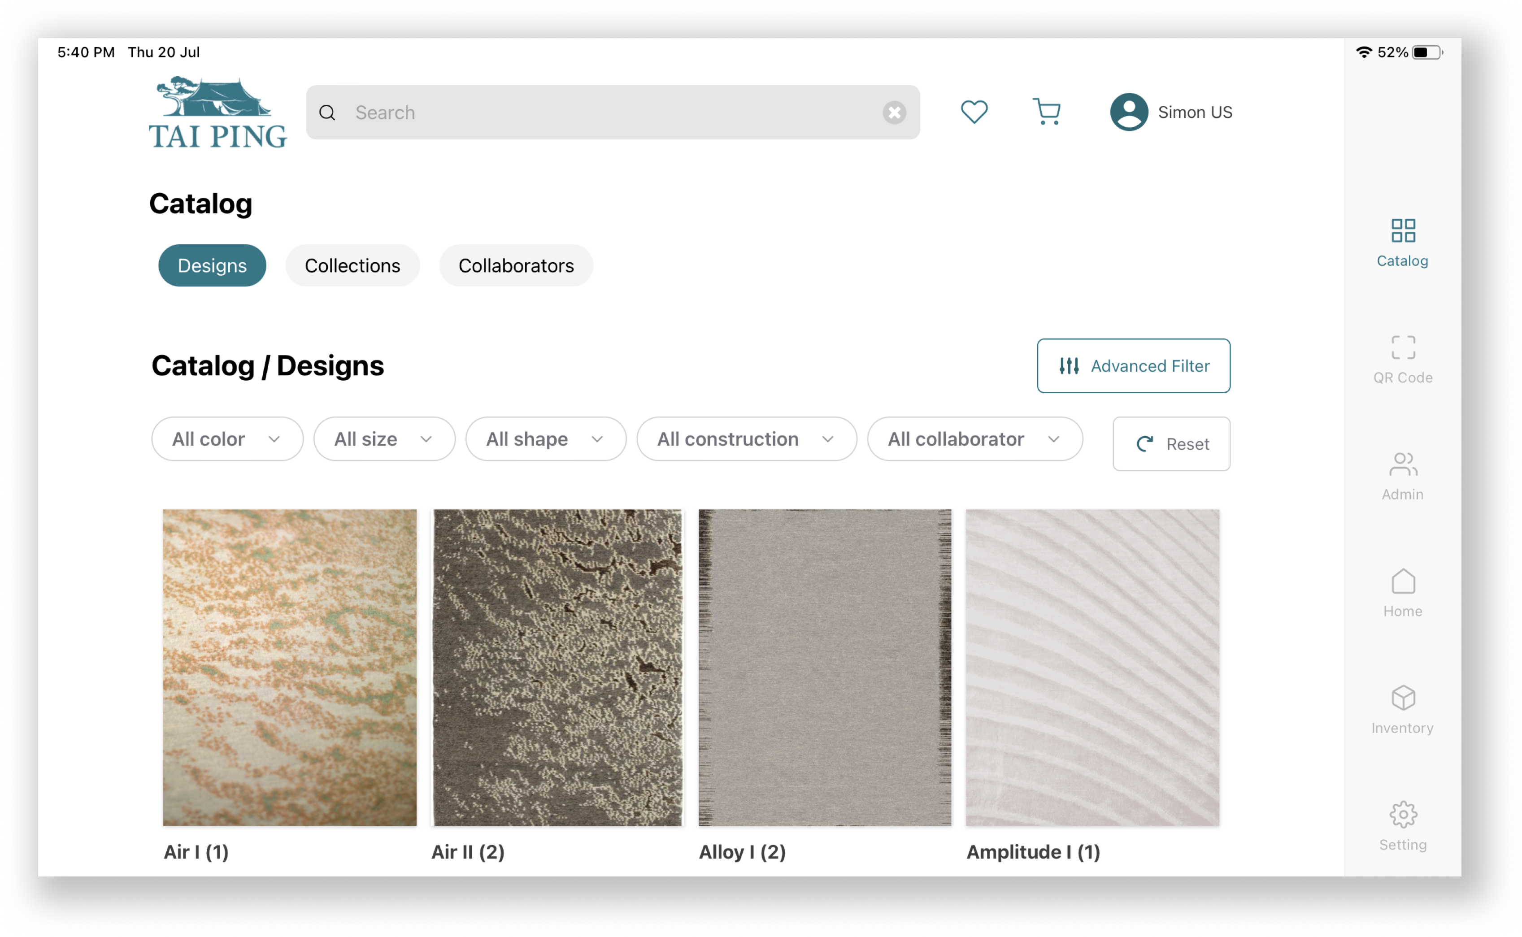1522x937 pixels.
Task: Click the Simon US username
Action: pyautogui.click(x=1195, y=112)
